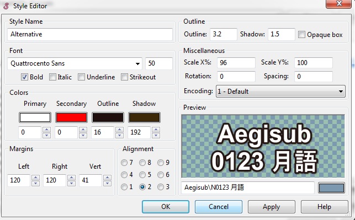The height and width of the screenshot is (220, 355).
Task: Increase the Primary color alpha value
Action: (46, 130)
